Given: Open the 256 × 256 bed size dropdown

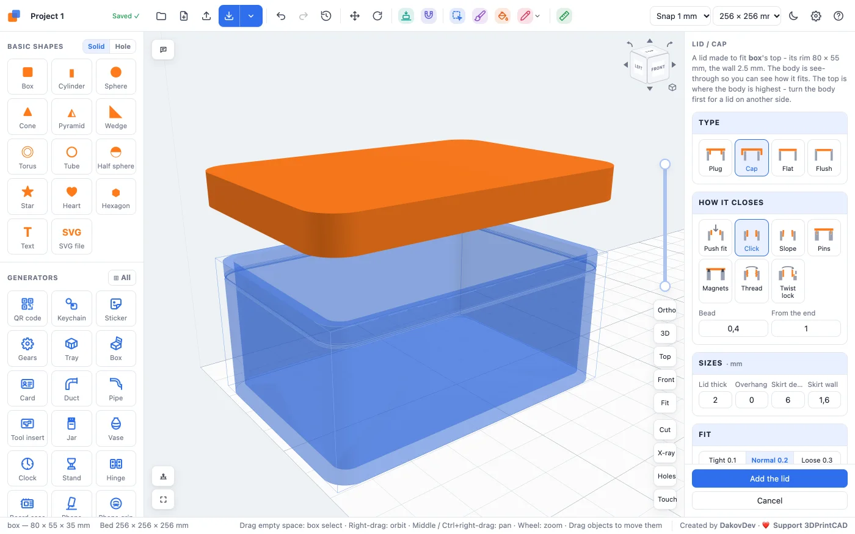Looking at the screenshot, I should pos(748,16).
